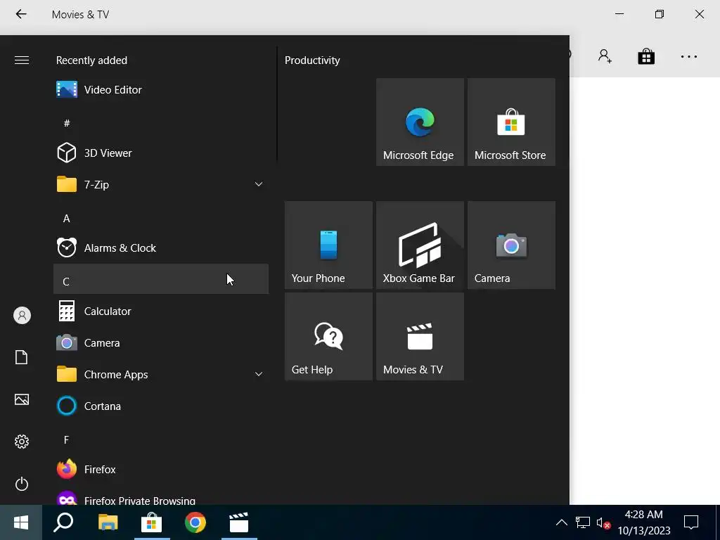Launch Cortana from app list

click(161, 406)
